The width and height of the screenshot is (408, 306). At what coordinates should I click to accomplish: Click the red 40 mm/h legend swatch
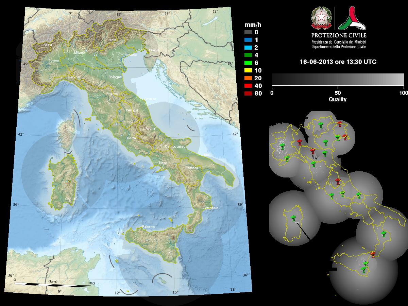(x=248, y=86)
